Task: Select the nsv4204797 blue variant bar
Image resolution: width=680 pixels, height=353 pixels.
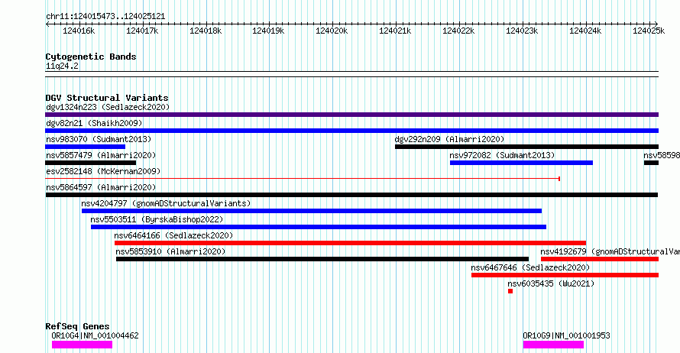Action: pyautogui.click(x=312, y=211)
